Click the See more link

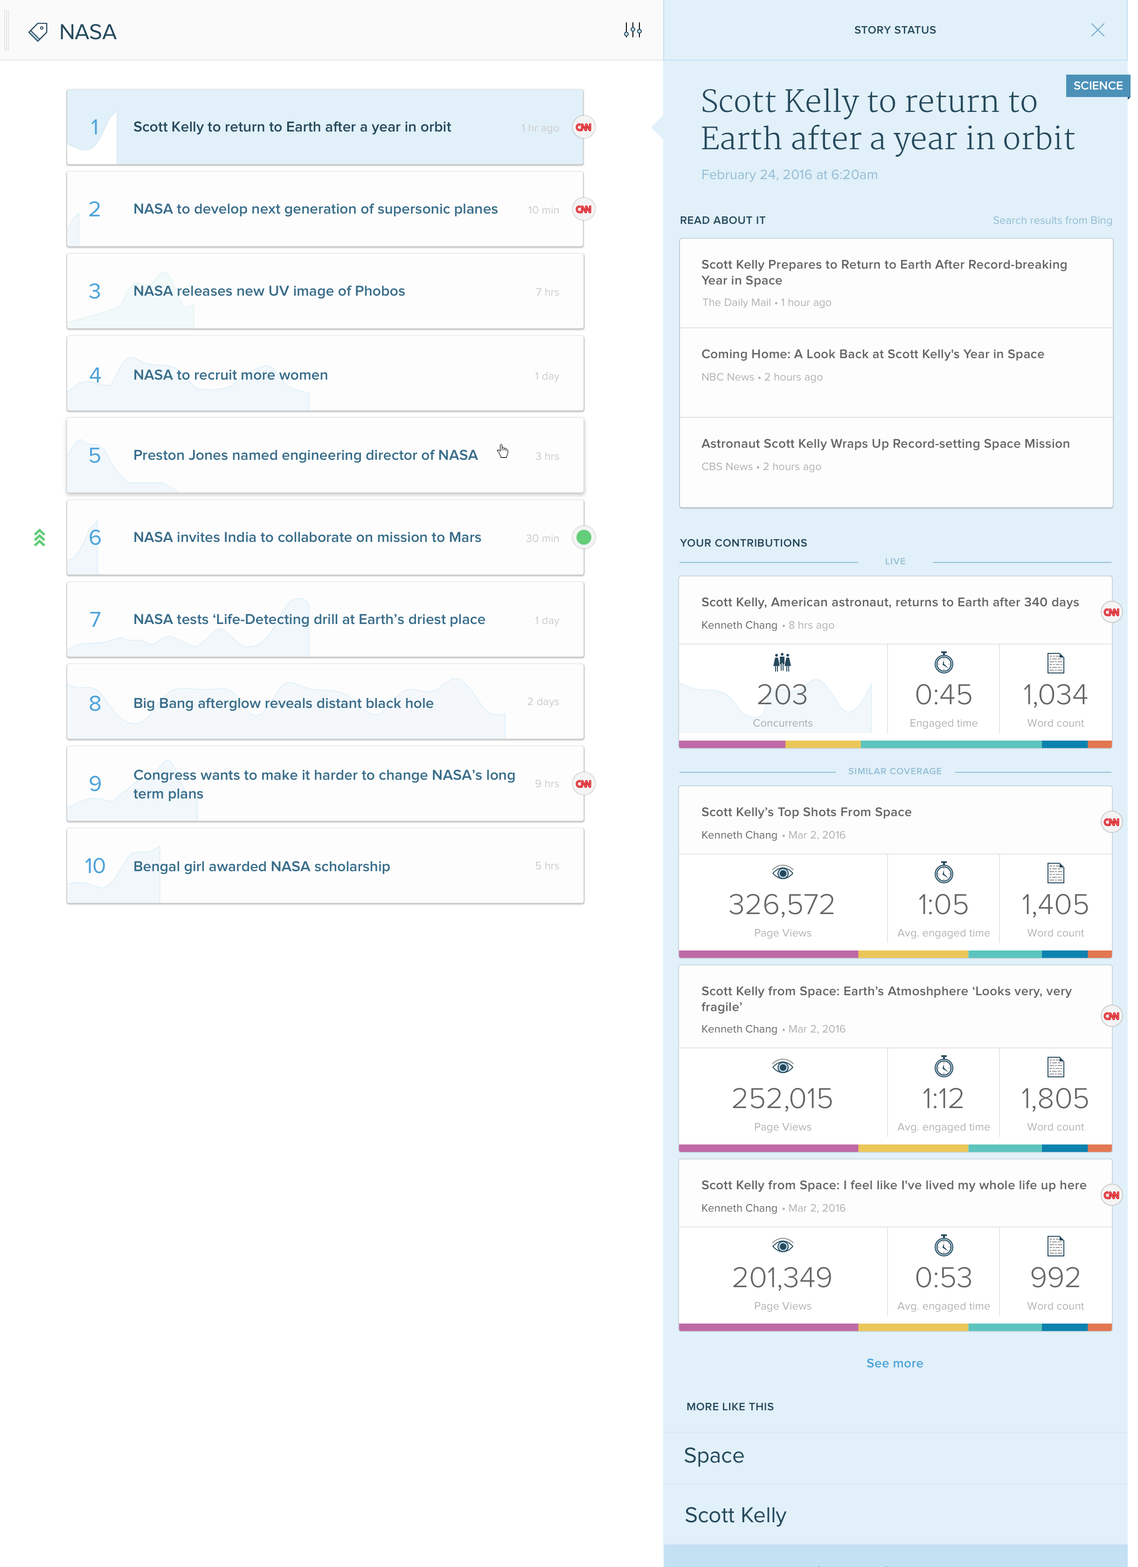tap(894, 1363)
